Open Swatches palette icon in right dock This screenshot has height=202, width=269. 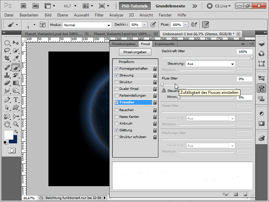[x=261, y=138]
